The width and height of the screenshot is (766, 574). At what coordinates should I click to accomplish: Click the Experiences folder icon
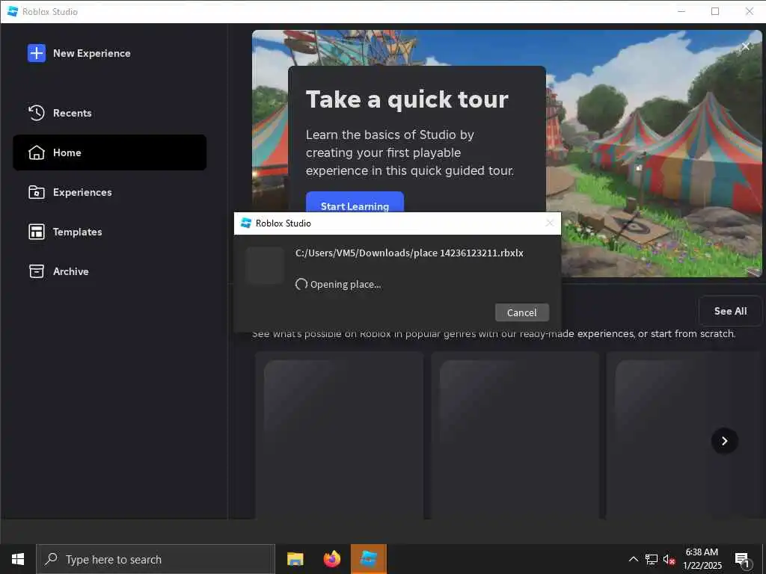pyautogui.click(x=37, y=192)
